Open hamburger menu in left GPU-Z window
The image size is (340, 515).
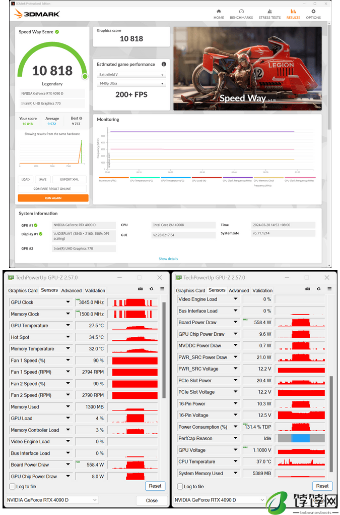162,289
